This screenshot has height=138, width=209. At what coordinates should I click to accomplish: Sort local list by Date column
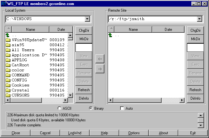61,30
